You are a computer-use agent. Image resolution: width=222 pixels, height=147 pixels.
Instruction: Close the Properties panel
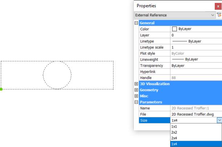[x=218, y=6]
